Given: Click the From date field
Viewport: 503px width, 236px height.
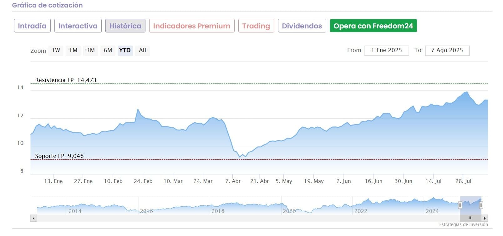Looking at the screenshot, I should [387, 51].
